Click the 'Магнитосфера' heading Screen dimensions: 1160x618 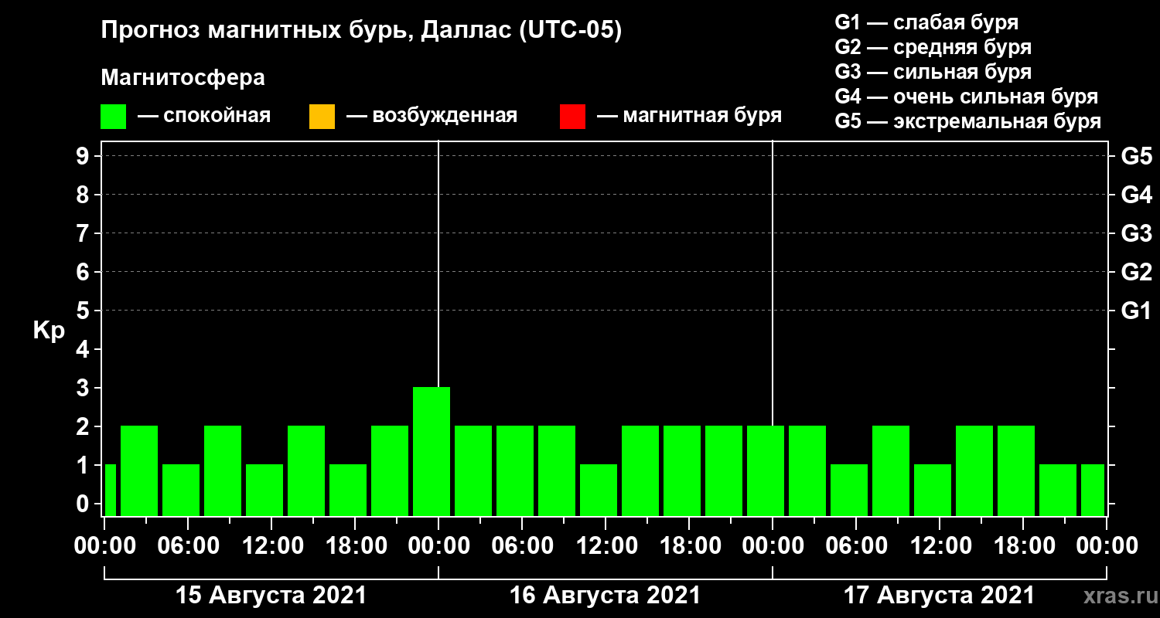183,78
